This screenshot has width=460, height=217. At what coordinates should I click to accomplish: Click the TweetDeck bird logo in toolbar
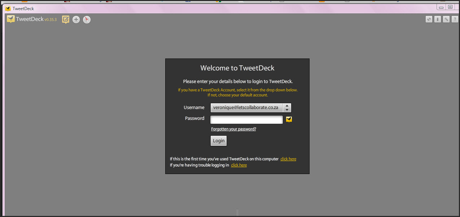pyautogui.click(x=11, y=19)
